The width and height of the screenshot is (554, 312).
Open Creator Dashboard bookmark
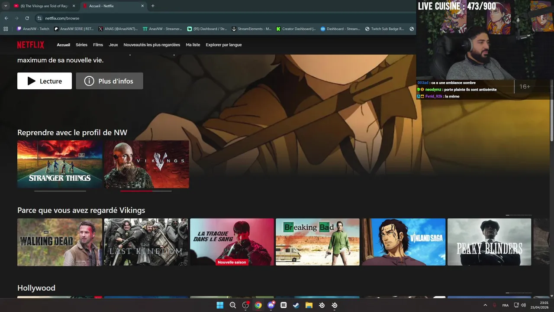(296, 29)
